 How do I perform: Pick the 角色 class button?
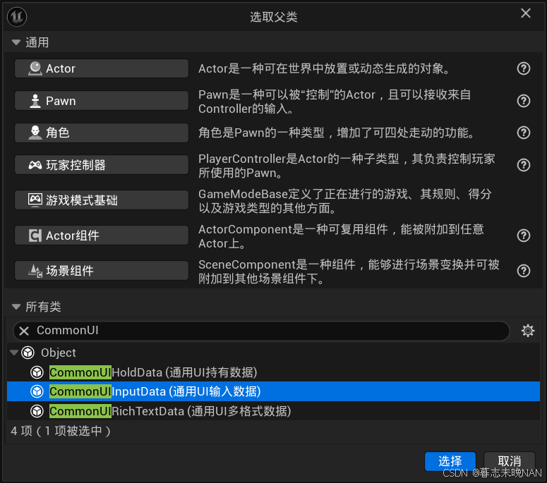coord(102,133)
